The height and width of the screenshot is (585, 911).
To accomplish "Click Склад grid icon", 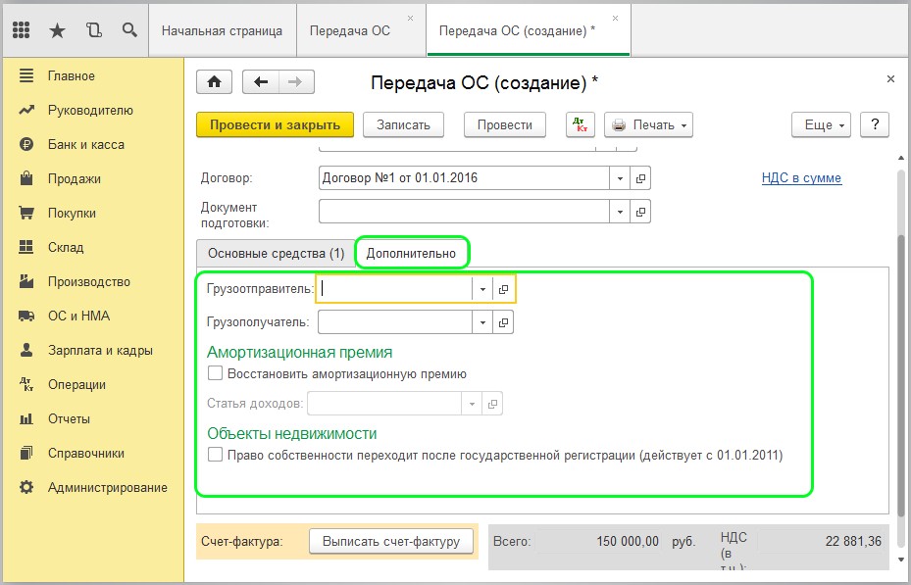I will pyautogui.click(x=26, y=247).
